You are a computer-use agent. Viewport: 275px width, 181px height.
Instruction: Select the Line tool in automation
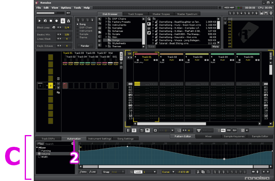click(93, 172)
